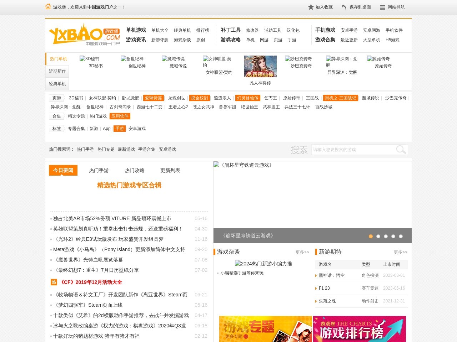The height and width of the screenshot is (342, 457).
Task: Click the 保存到桌面 arrow icon
Action: pos(344,7)
